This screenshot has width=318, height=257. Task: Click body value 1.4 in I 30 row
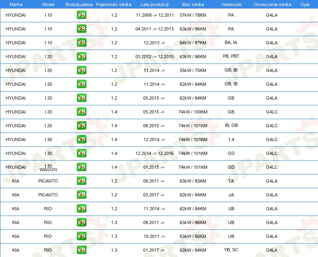point(231,139)
